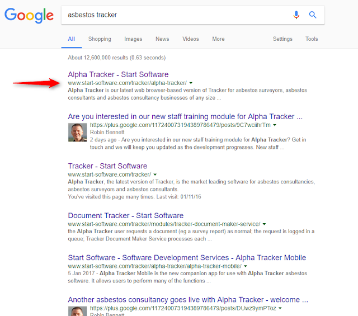Image resolution: width=358 pixels, height=316 pixels.
Task: Expand dropdown beside posts/DUwz9ymPToz URL
Action: click(x=280, y=308)
